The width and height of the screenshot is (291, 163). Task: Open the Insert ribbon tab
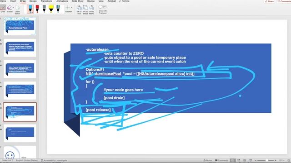point(13,1)
